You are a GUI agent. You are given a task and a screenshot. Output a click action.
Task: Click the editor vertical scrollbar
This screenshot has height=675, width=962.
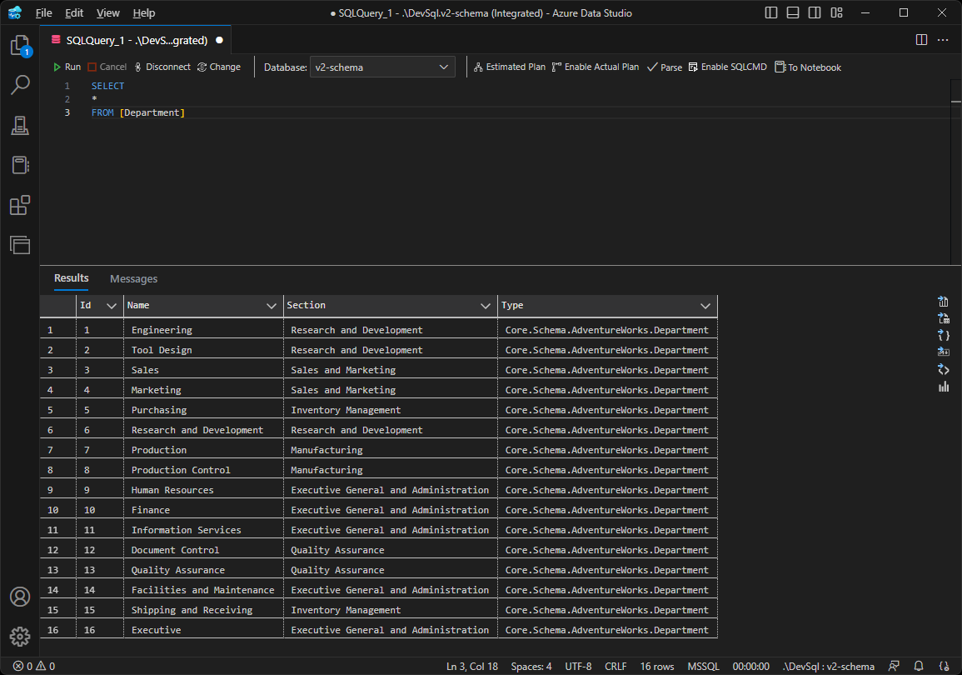[x=956, y=172]
